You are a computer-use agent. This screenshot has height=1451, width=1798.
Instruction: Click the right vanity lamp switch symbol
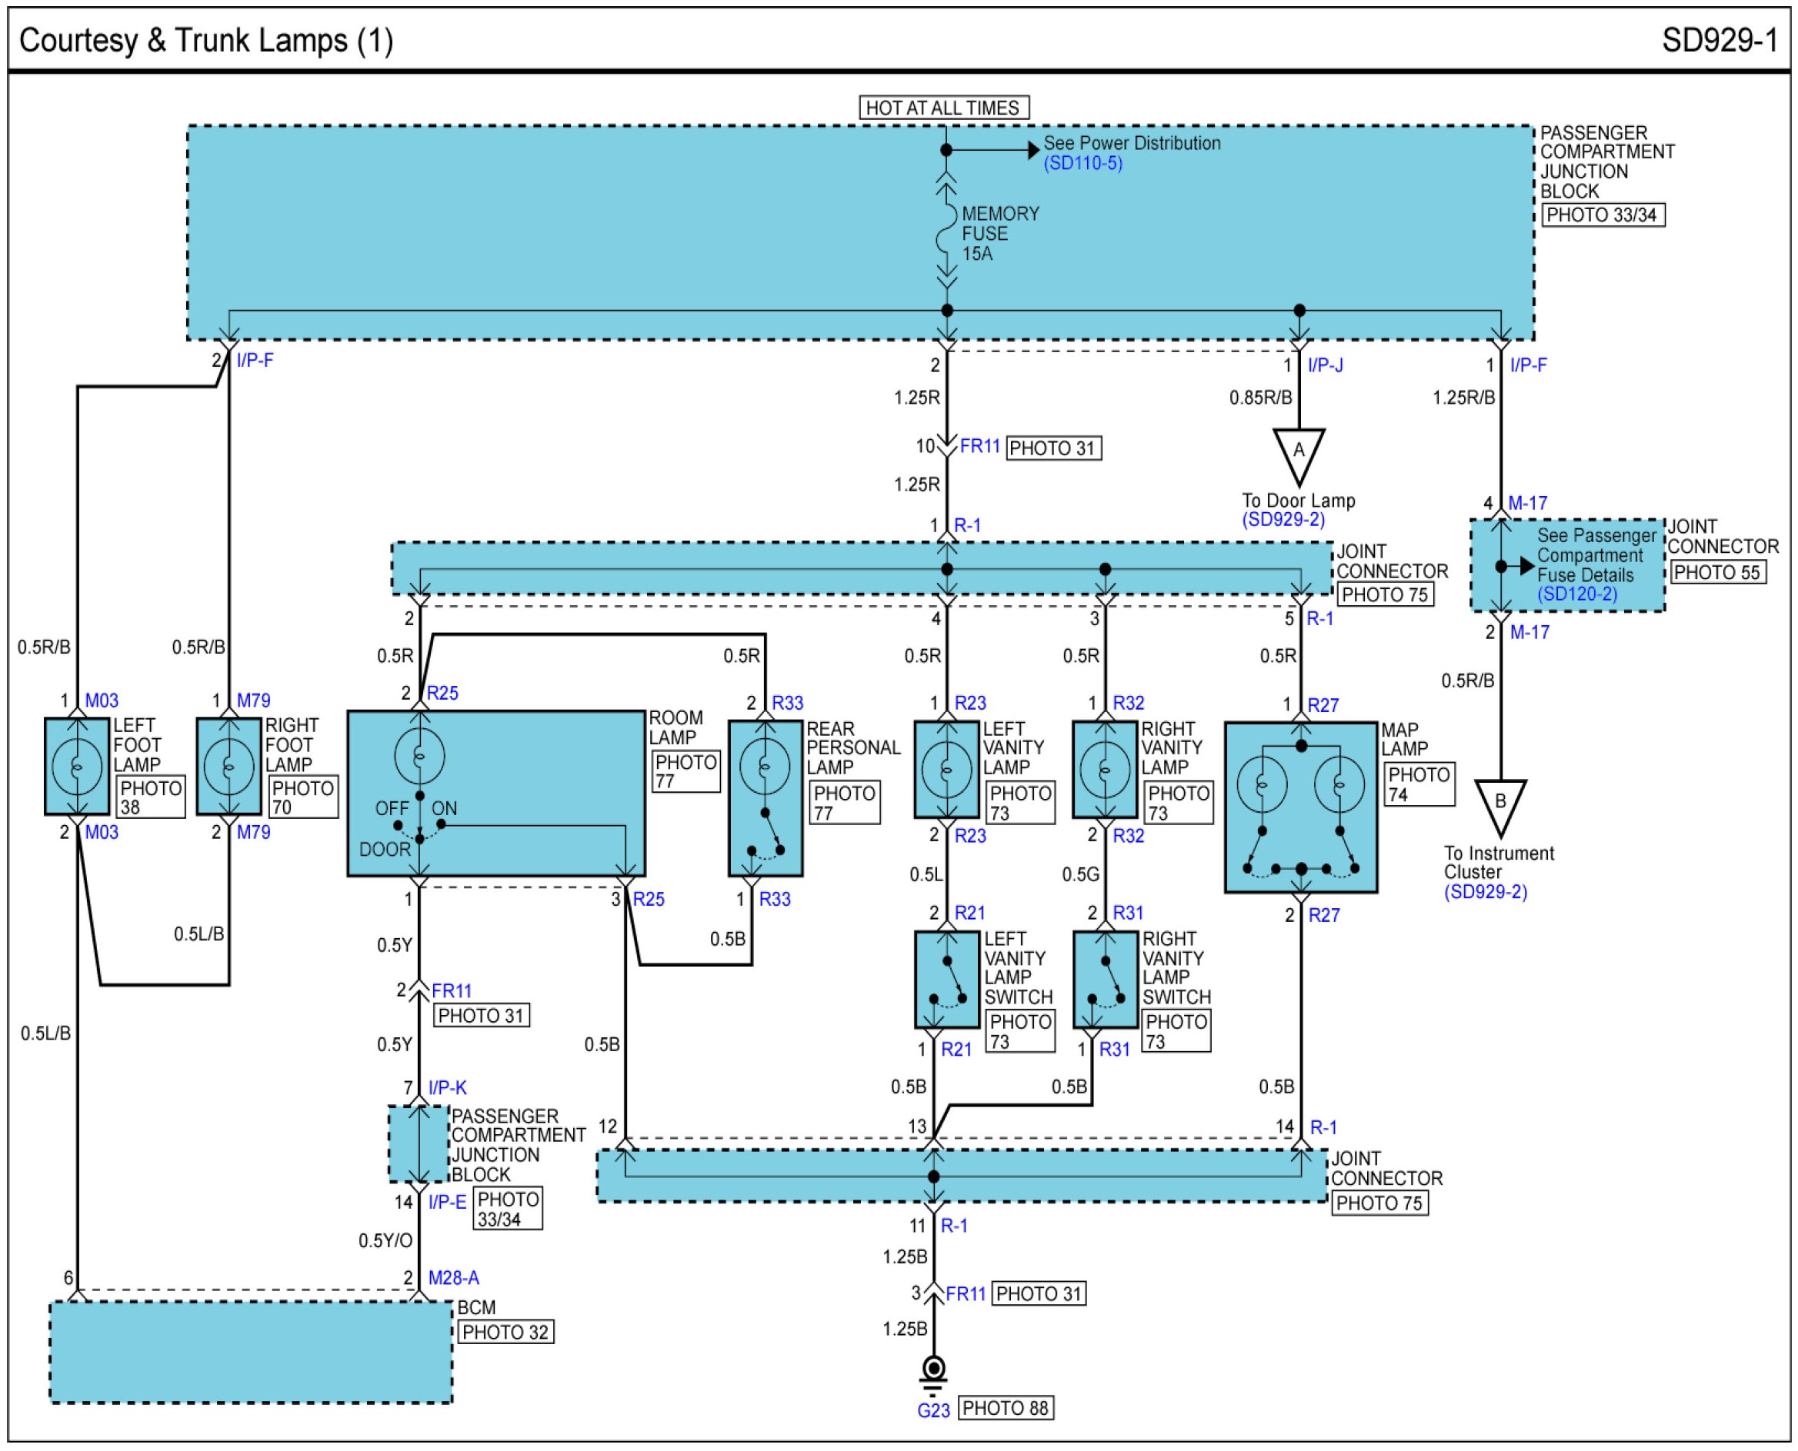click(1105, 979)
